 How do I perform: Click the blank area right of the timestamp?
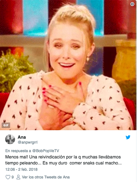tap(86, 169)
